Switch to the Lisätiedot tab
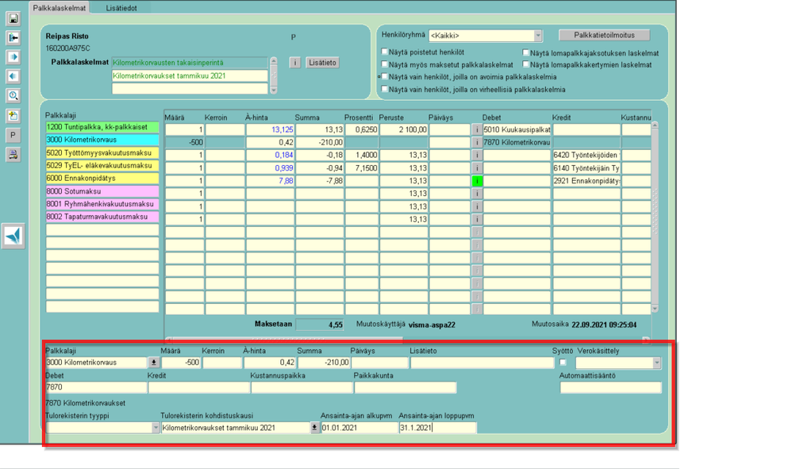792x469 pixels. point(123,8)
